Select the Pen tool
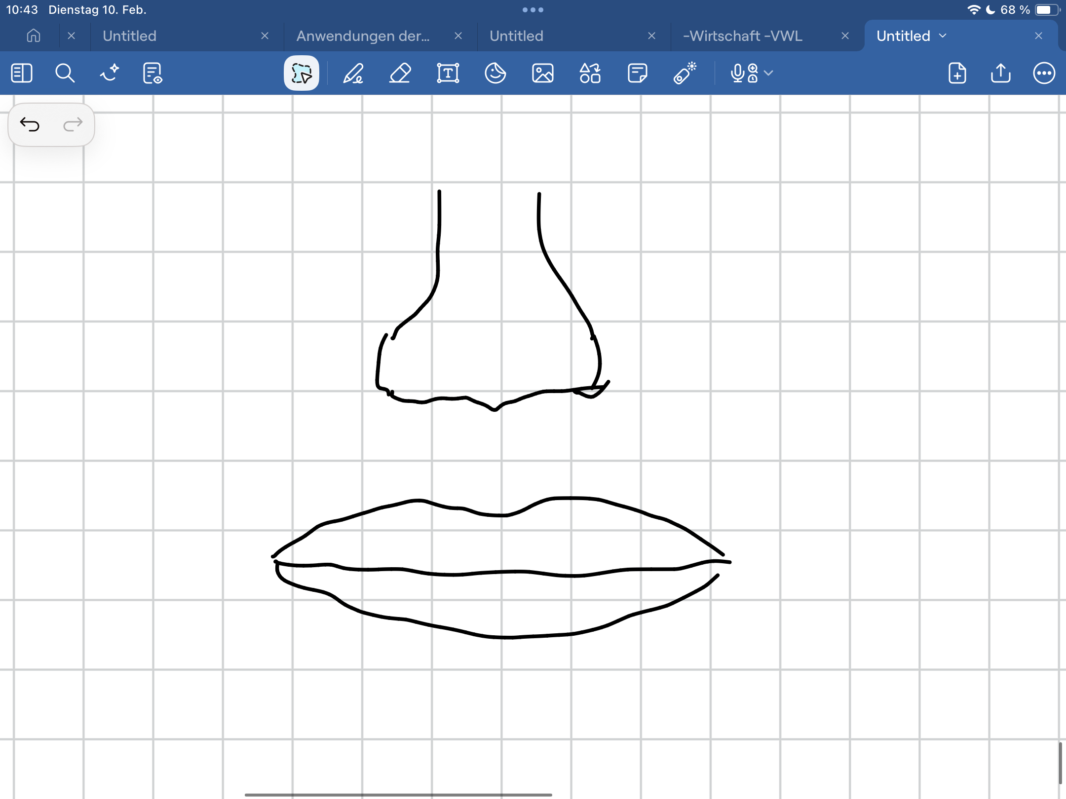Viewport: 1066px width, 799px height. click(x=353, y=73)
